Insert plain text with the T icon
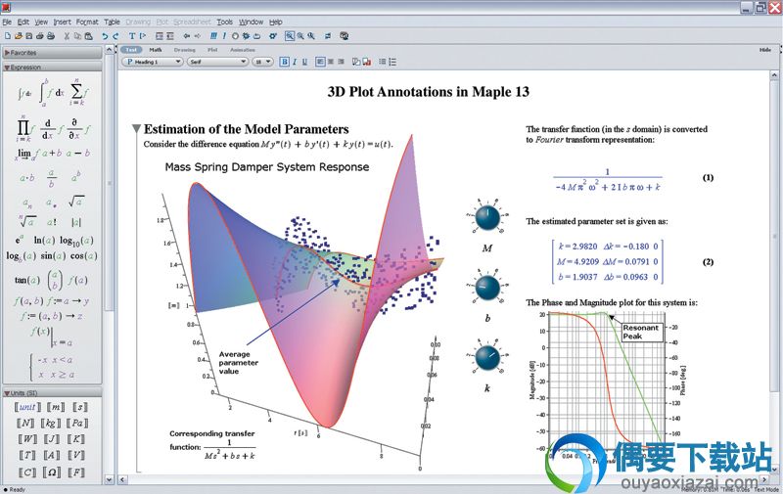 coord(132,36)
